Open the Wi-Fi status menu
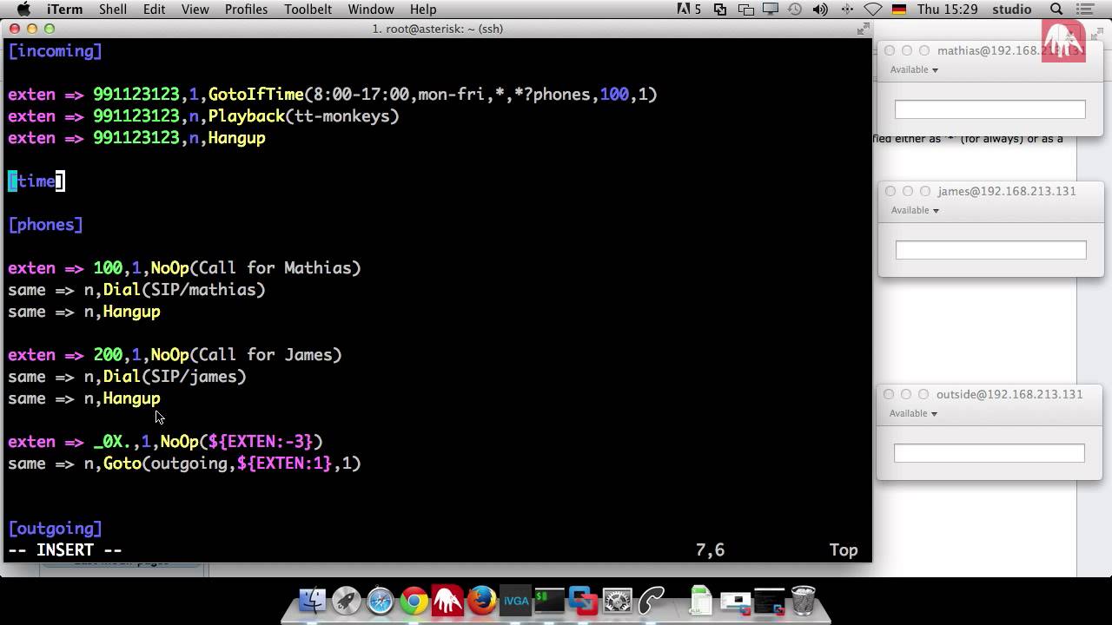This screenshot has width=1112, height=625. [x=874, y=10]
